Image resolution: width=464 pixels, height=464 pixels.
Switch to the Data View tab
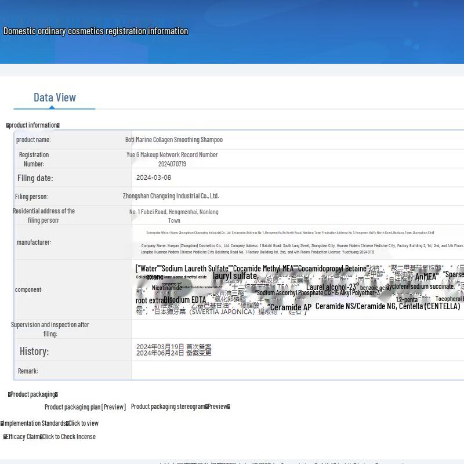click(x=55, y=97)
